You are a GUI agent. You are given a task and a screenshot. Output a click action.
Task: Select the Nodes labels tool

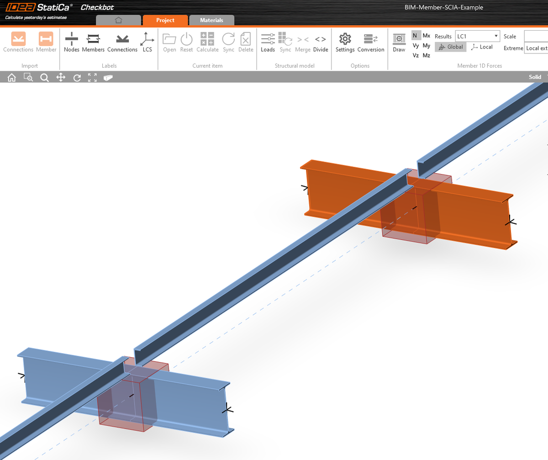click(72, 42)
